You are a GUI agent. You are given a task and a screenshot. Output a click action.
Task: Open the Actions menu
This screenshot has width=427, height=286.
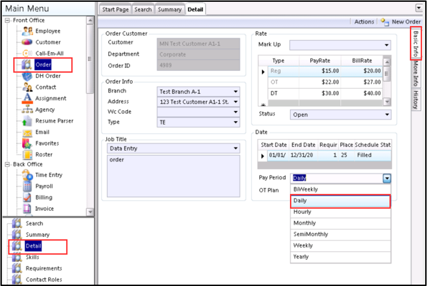click(364, 22)
